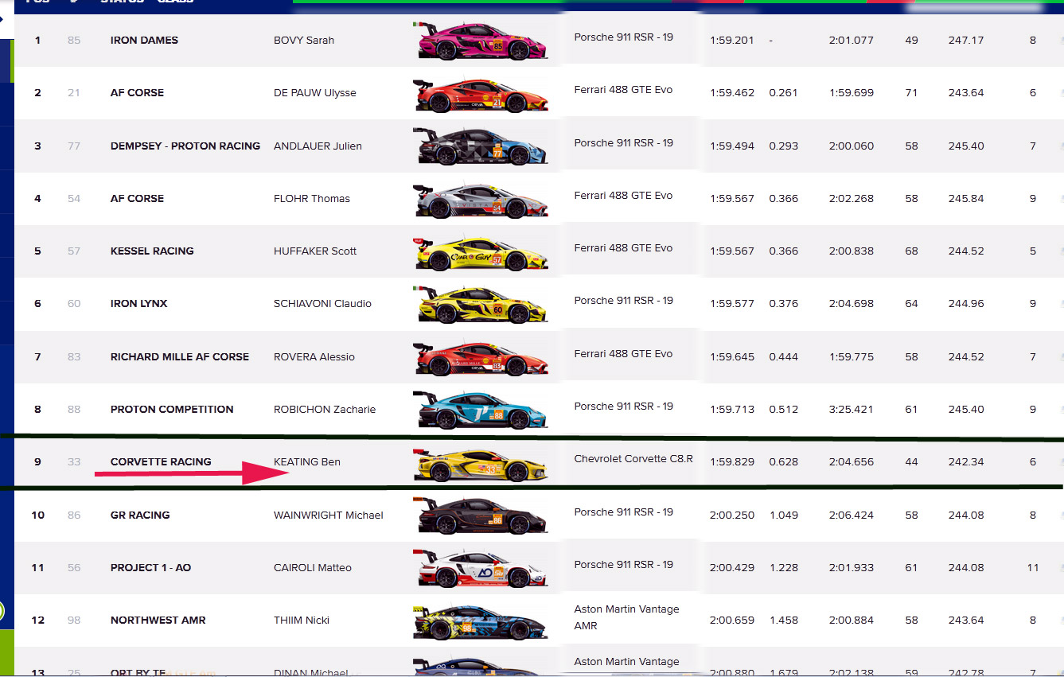Click the red AF Corse #21 Ferrari image
1064x677 pixels.
[x=480, y=95]
